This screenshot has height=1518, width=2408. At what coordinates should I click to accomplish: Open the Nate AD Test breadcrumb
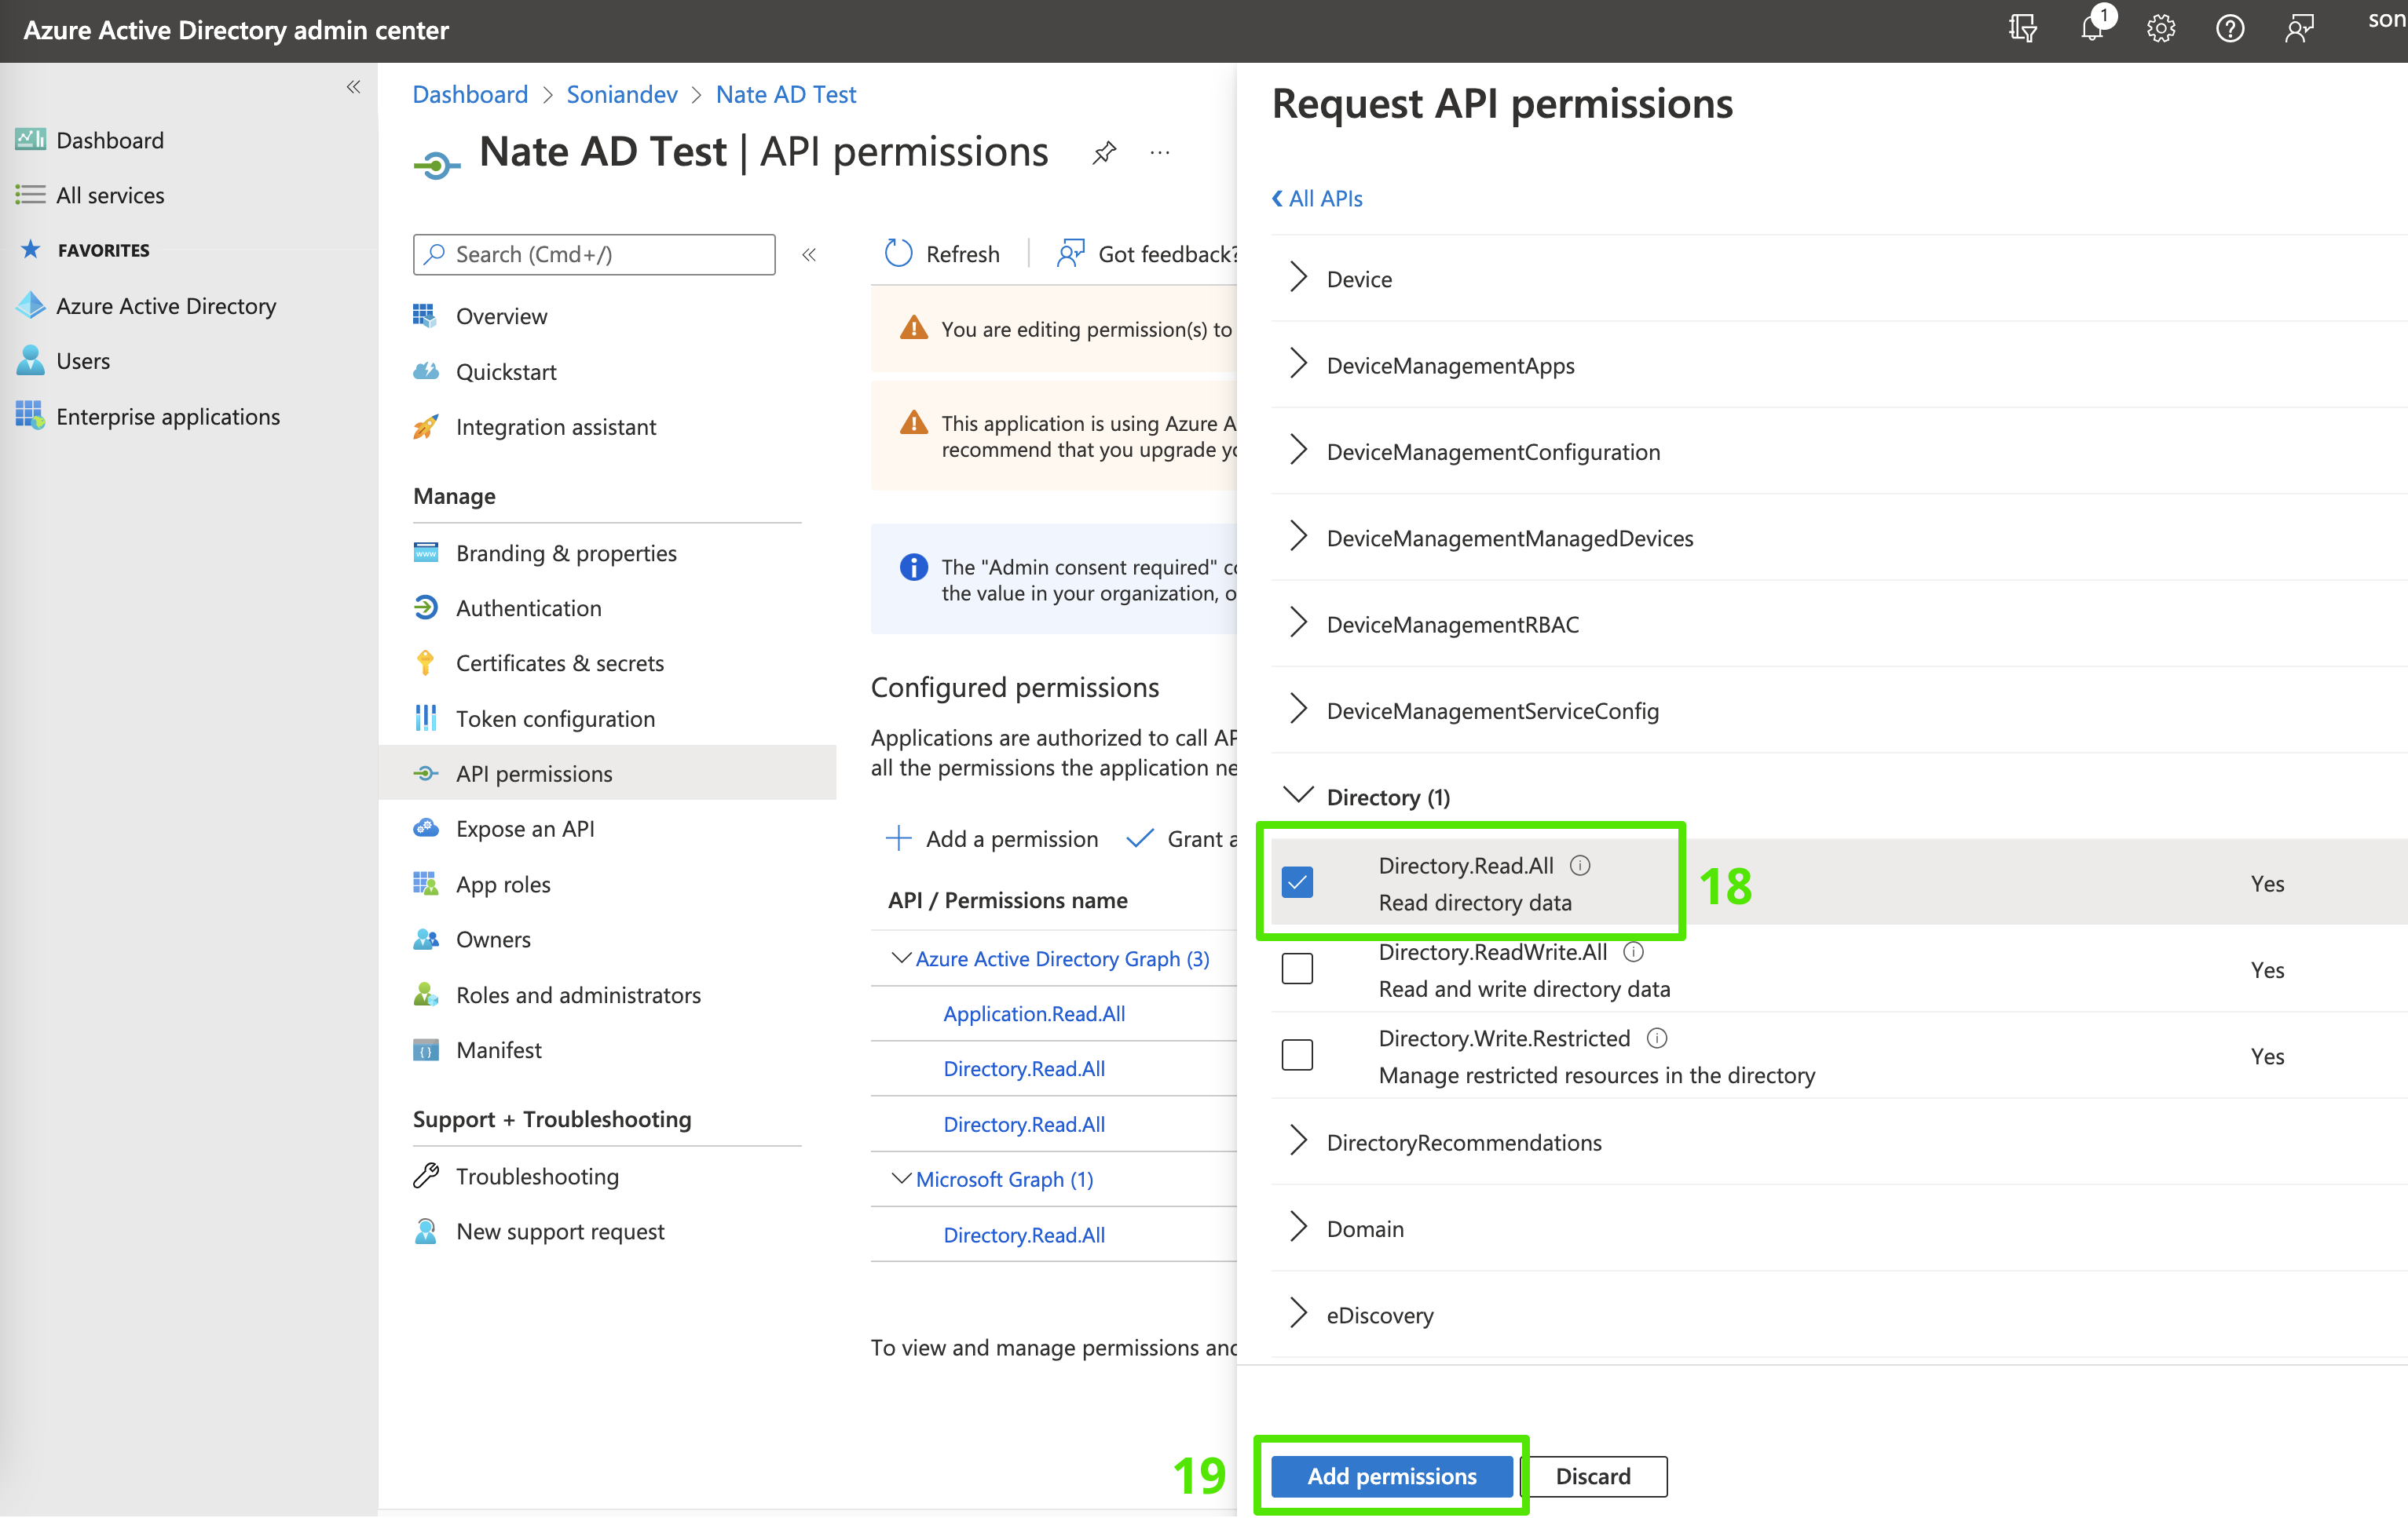click(786, 94)
